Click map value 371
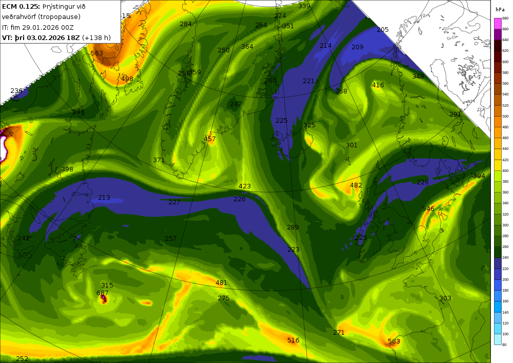Image resolution: width=513 pixels, height=363 pixels. tap(159, 160)
